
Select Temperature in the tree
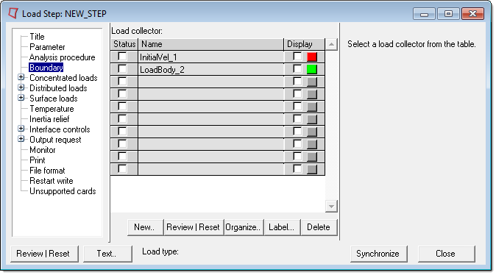[52, 109]
